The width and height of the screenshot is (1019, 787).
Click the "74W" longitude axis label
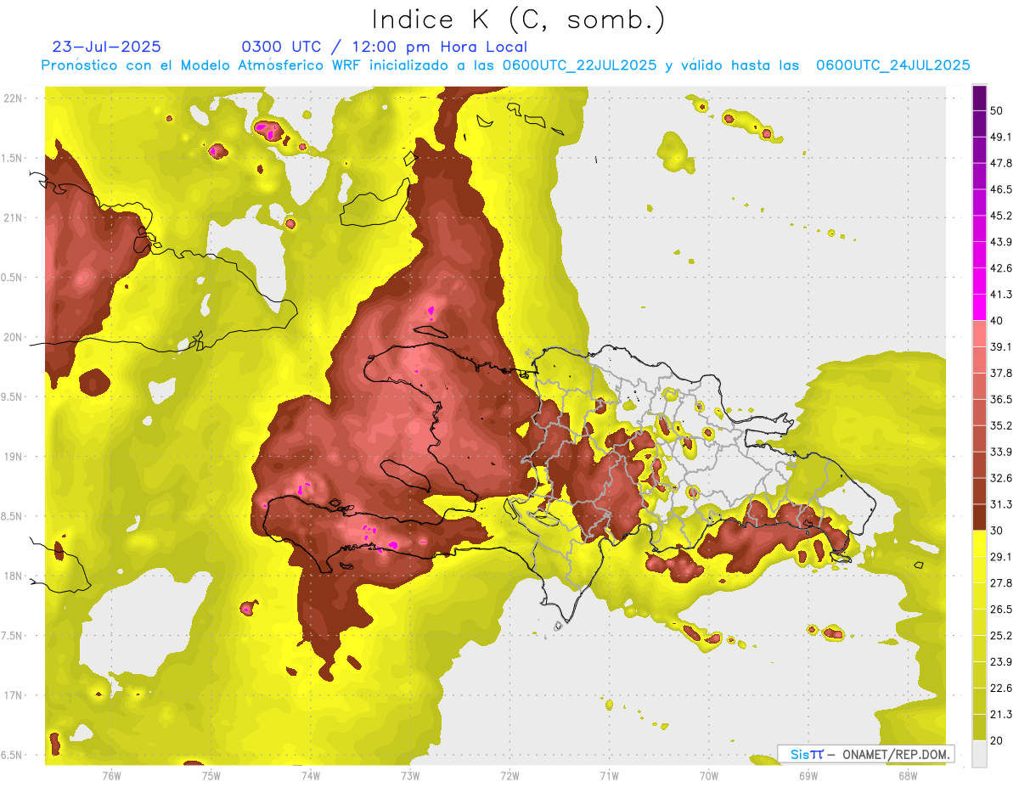coord(310,777)
